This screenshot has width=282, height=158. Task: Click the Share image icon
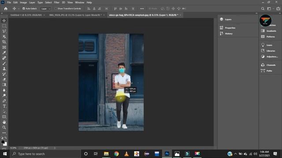click(x=278, y=9)
